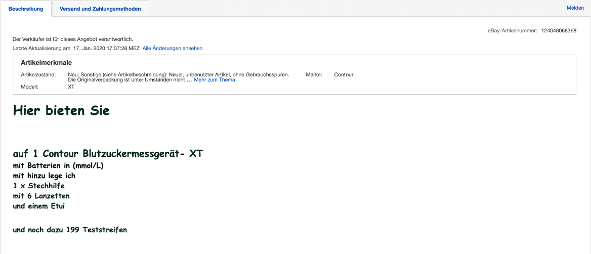Click the 199 Teststreifen line
The image size is (591, 254).
[x=70, y=230]
